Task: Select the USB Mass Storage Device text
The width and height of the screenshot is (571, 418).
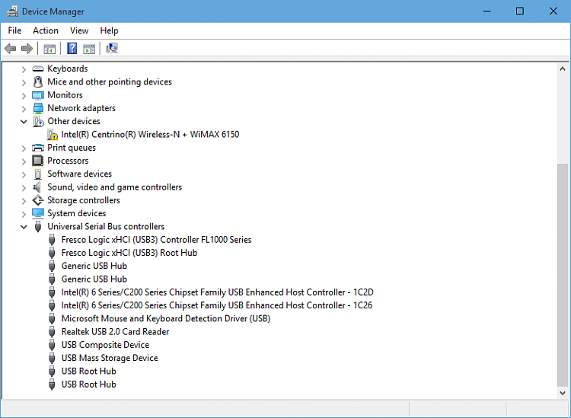Action: (110, 358)
